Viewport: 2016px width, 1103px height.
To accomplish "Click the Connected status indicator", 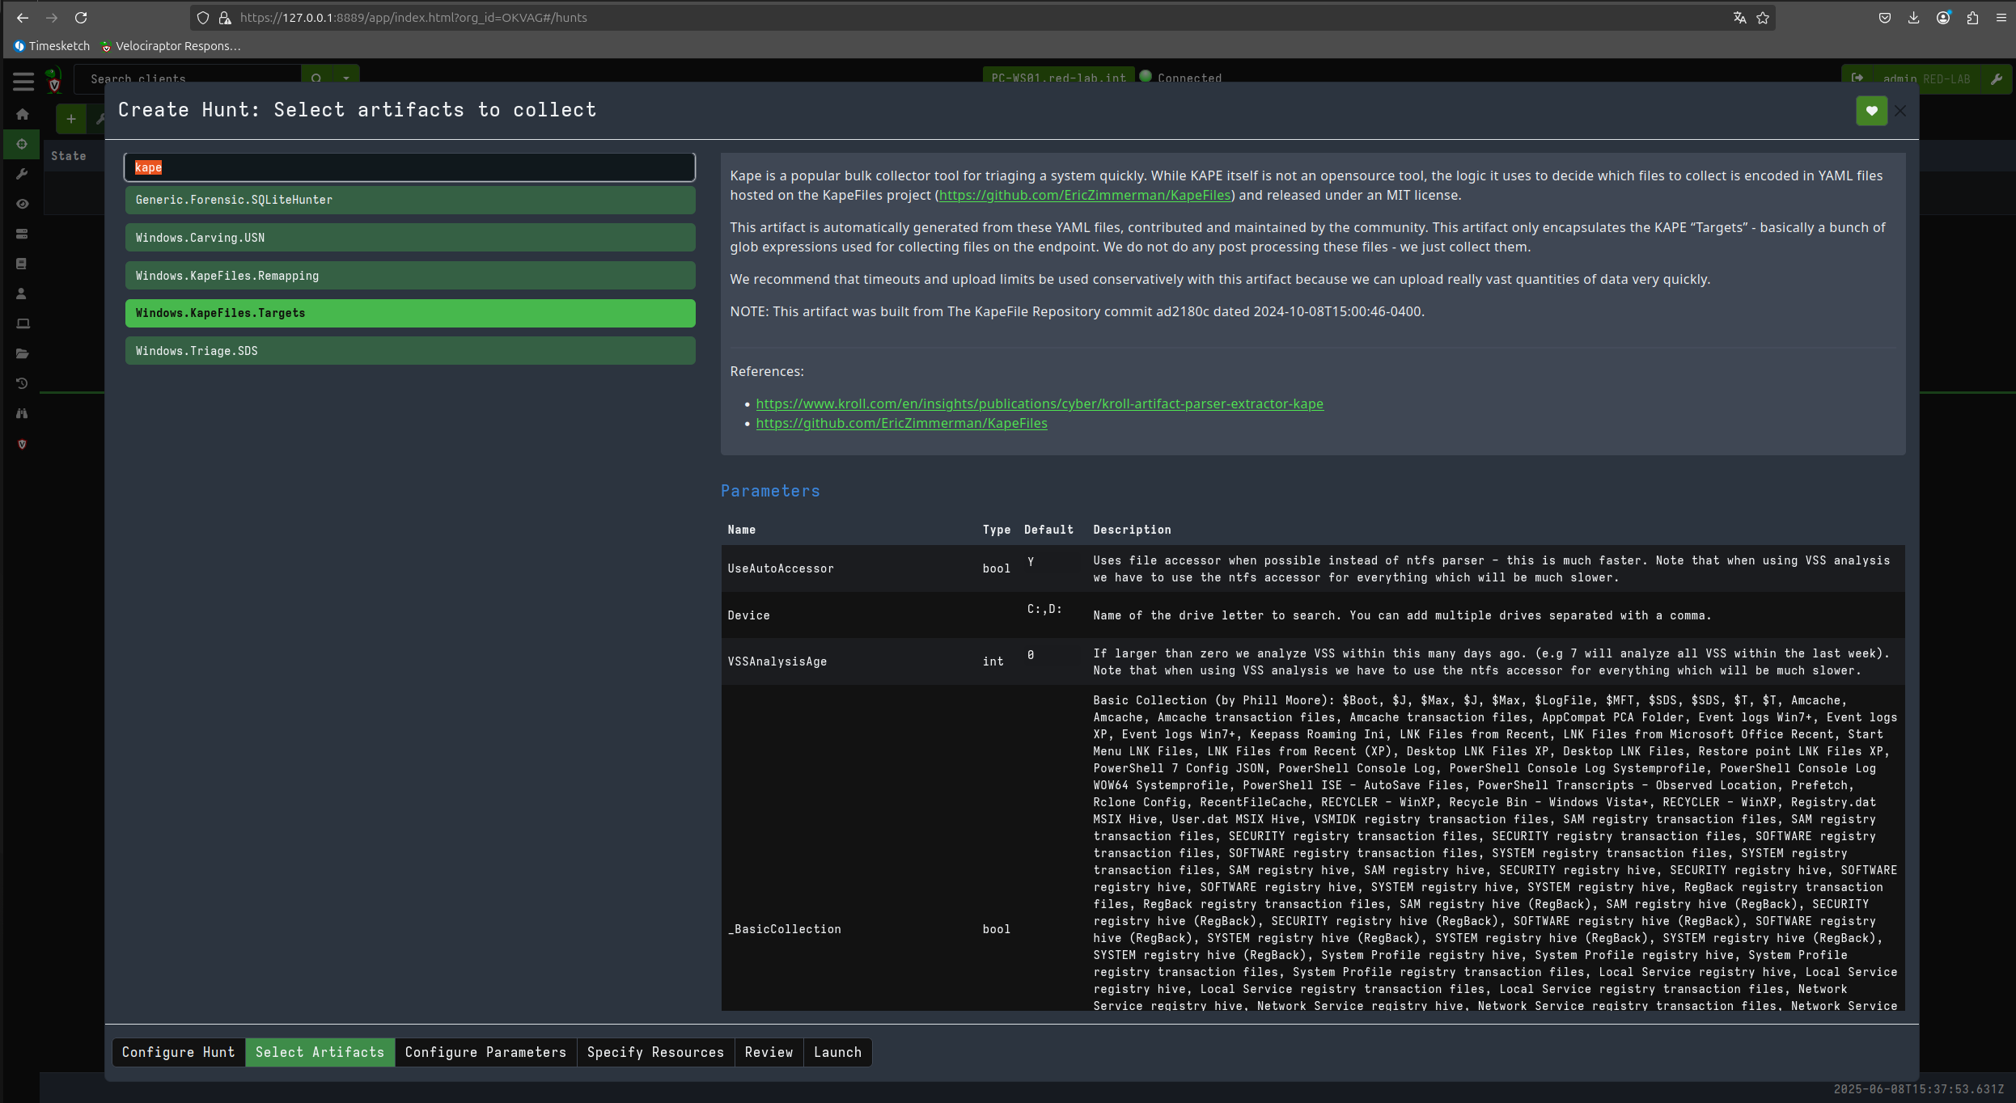I will (x=1181, y=78).
